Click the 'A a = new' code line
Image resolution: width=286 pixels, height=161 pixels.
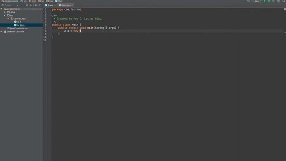click(71, 31)
